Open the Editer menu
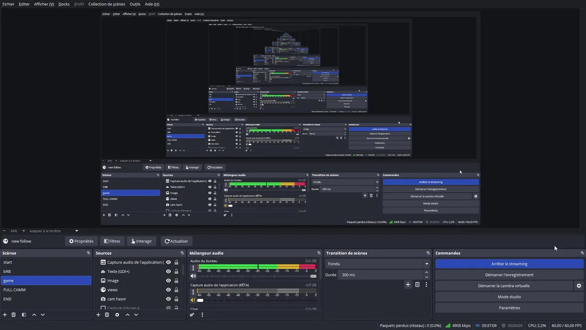 click(x=24, y=4)
